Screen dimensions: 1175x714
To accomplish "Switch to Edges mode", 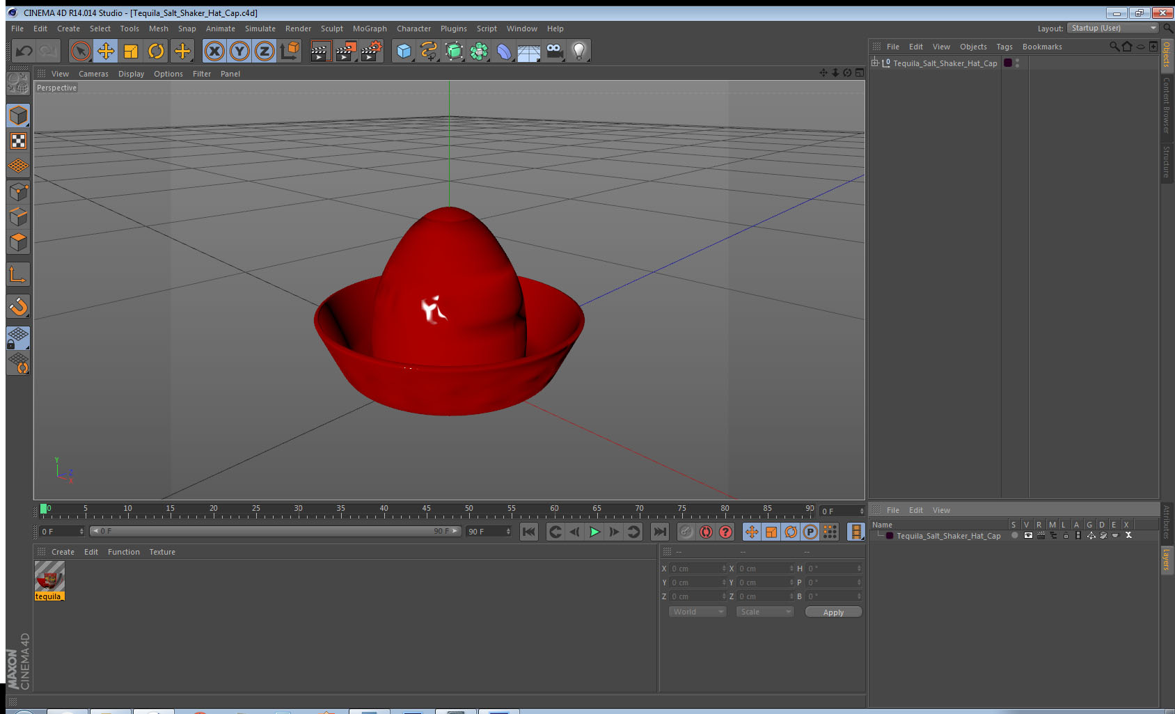I will tap(18, 217).
